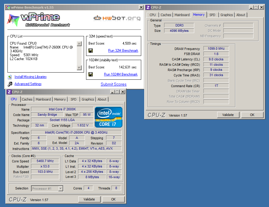Switch to Caches tab in lower CPU-Z window
This screenshot has width=269, height=207.
[x=27, y=99]
